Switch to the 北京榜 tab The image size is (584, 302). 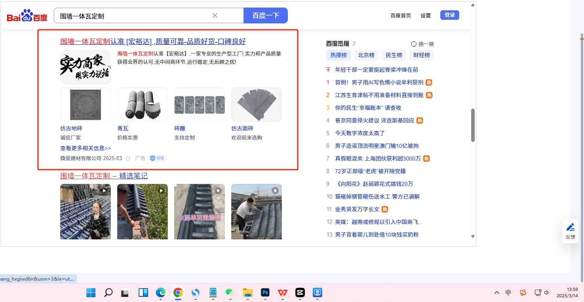click(x=366, y=55)
